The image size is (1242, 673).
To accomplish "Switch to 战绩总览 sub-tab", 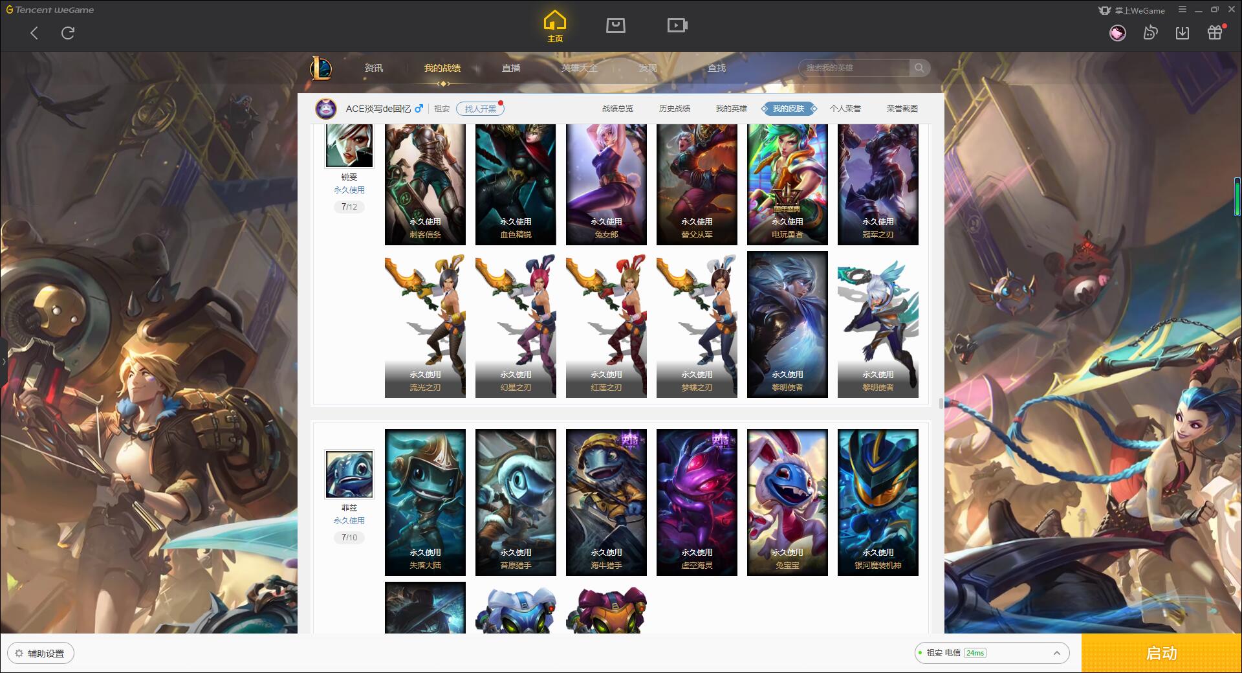I will [618, 109].
